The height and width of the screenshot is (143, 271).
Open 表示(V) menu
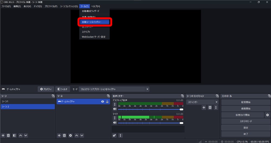pos(27,6)
